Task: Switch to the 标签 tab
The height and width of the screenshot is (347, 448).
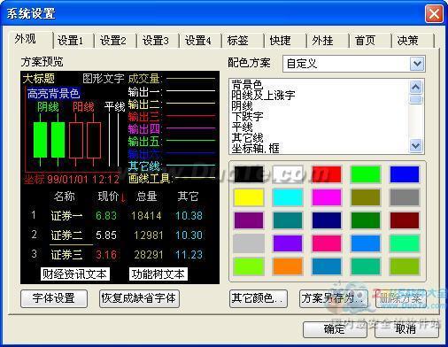Action: click(x=237, y=41)
